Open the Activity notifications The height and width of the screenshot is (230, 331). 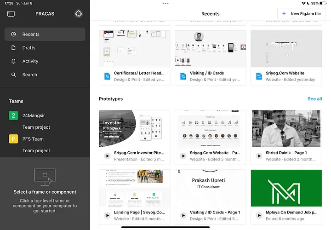tap(45, 61)
